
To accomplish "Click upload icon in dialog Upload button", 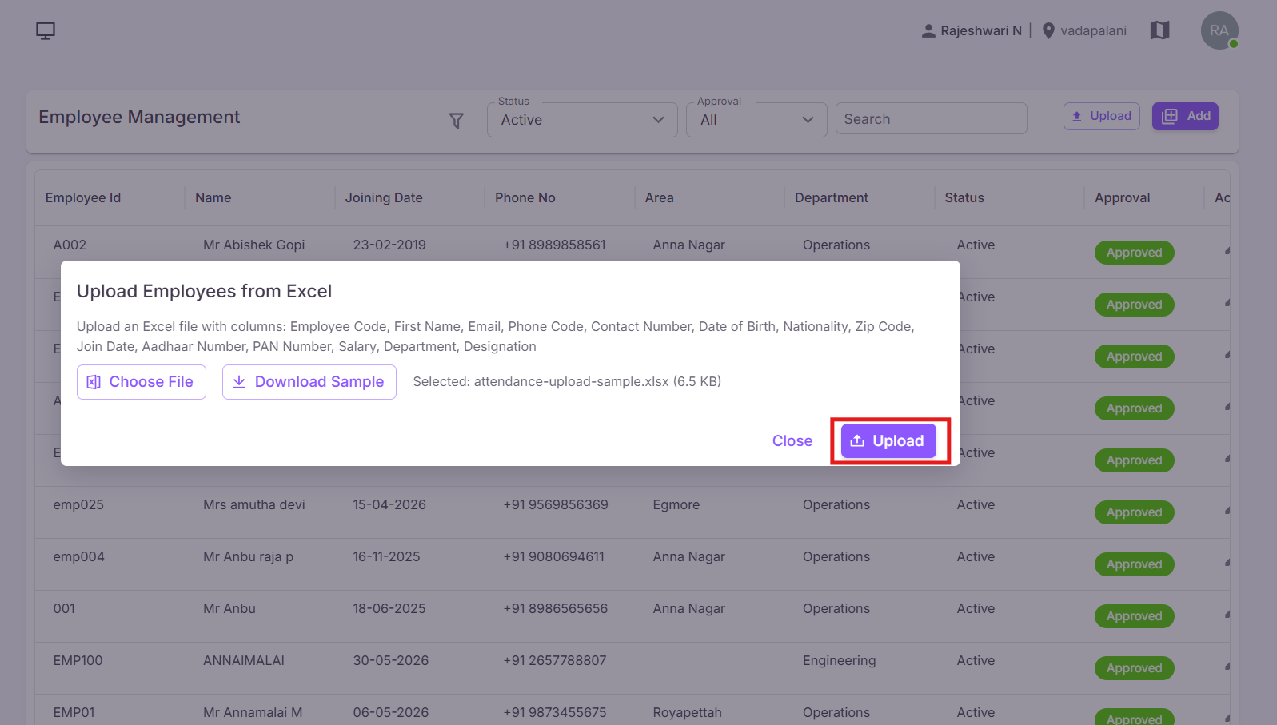I will (857, 441).
